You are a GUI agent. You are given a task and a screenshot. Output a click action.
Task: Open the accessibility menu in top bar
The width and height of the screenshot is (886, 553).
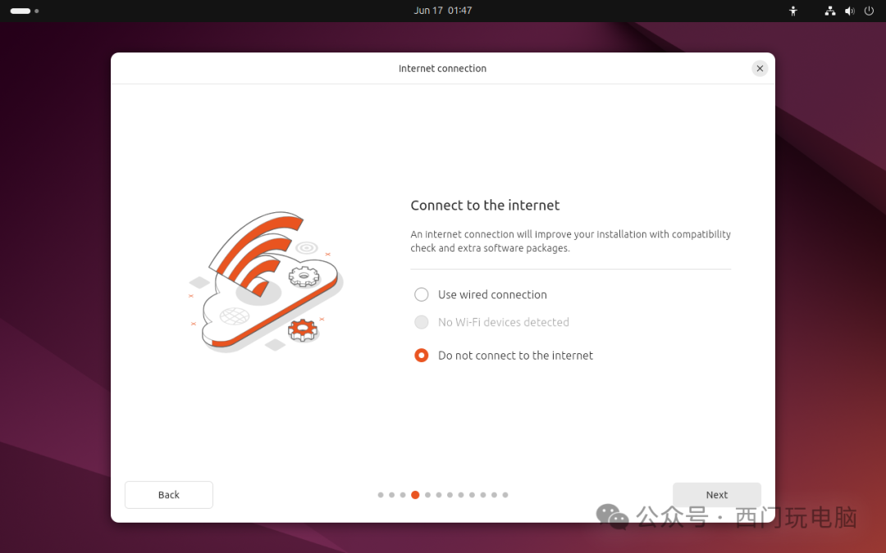(792, 11)
